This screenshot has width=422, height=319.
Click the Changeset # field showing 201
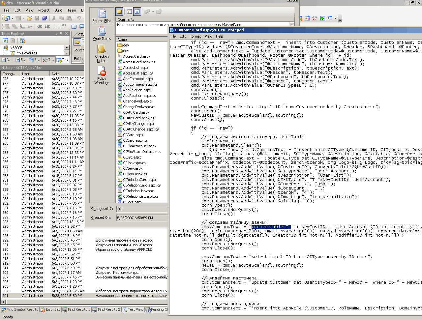pos(142,209)
